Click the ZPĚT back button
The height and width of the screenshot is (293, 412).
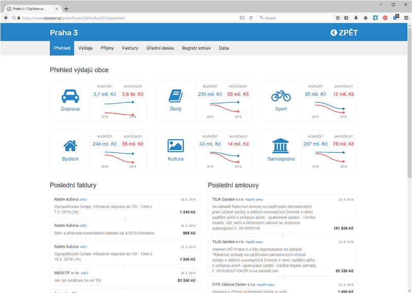point(344,33)
